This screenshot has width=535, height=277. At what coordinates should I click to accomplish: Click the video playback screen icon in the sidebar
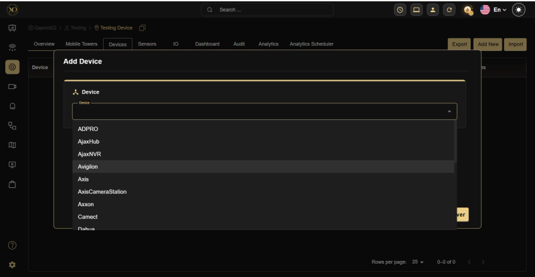tap(12, 165)
